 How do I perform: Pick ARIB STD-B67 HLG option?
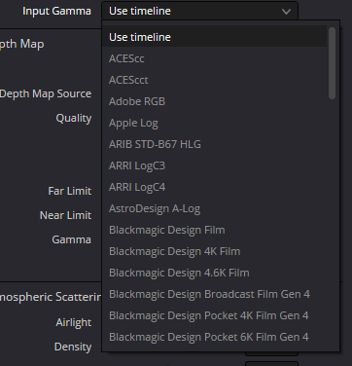[214, 144]
